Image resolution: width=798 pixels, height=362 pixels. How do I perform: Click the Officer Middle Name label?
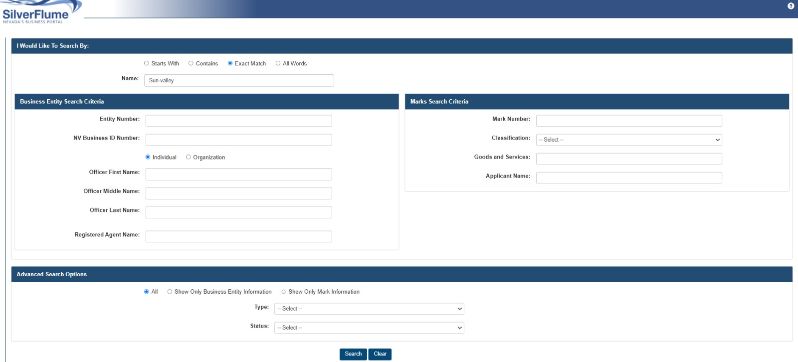112,191
